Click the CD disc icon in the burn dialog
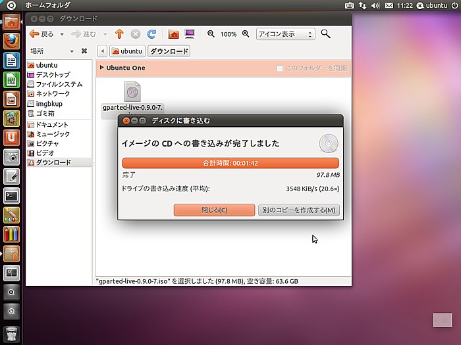 click(x=329, y=143)
